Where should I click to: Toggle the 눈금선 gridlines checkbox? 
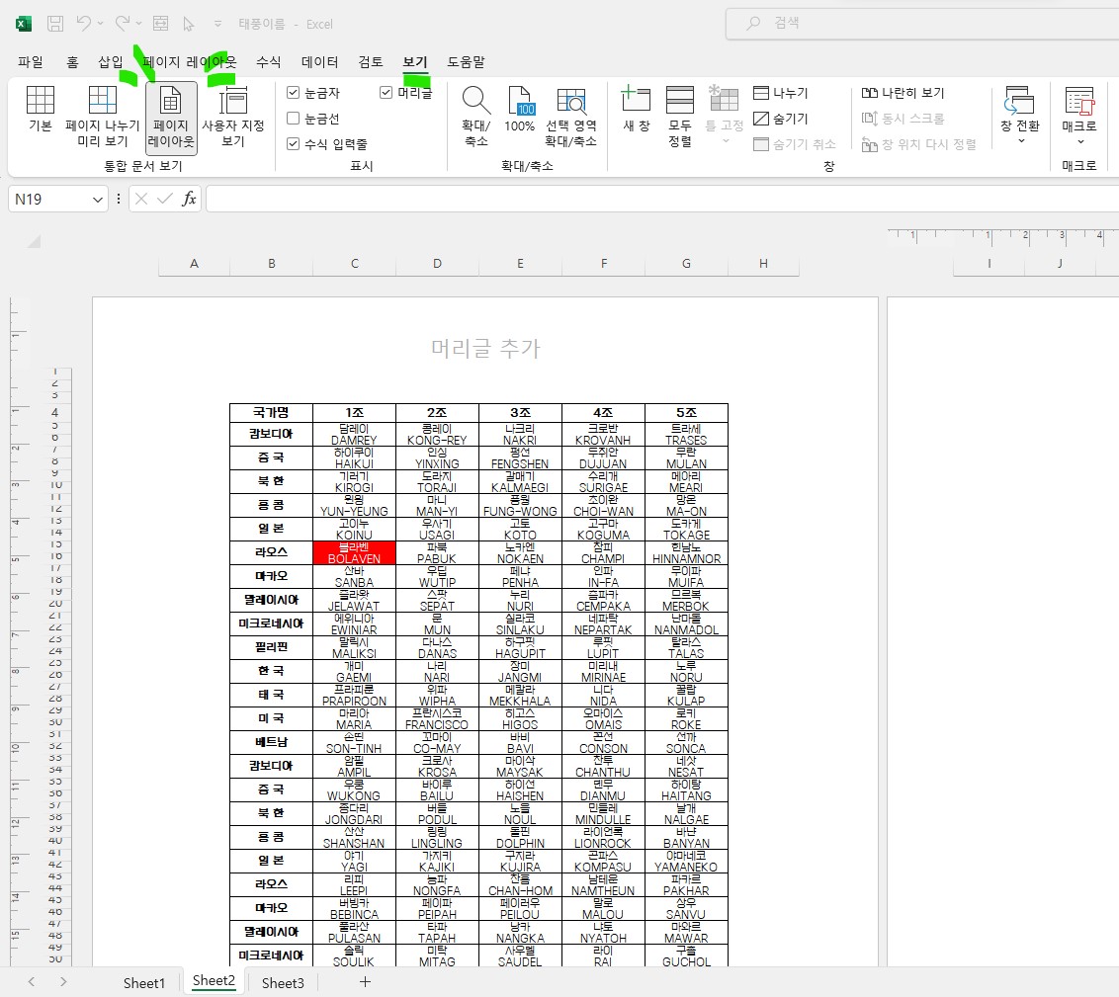point(293,119)
